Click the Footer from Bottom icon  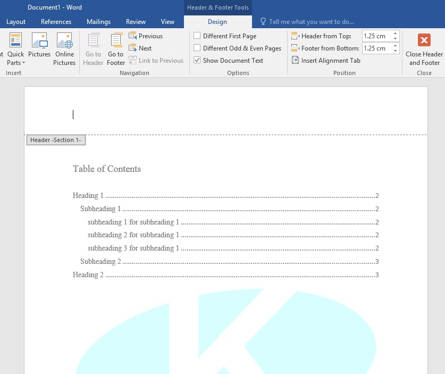point(296,48)
